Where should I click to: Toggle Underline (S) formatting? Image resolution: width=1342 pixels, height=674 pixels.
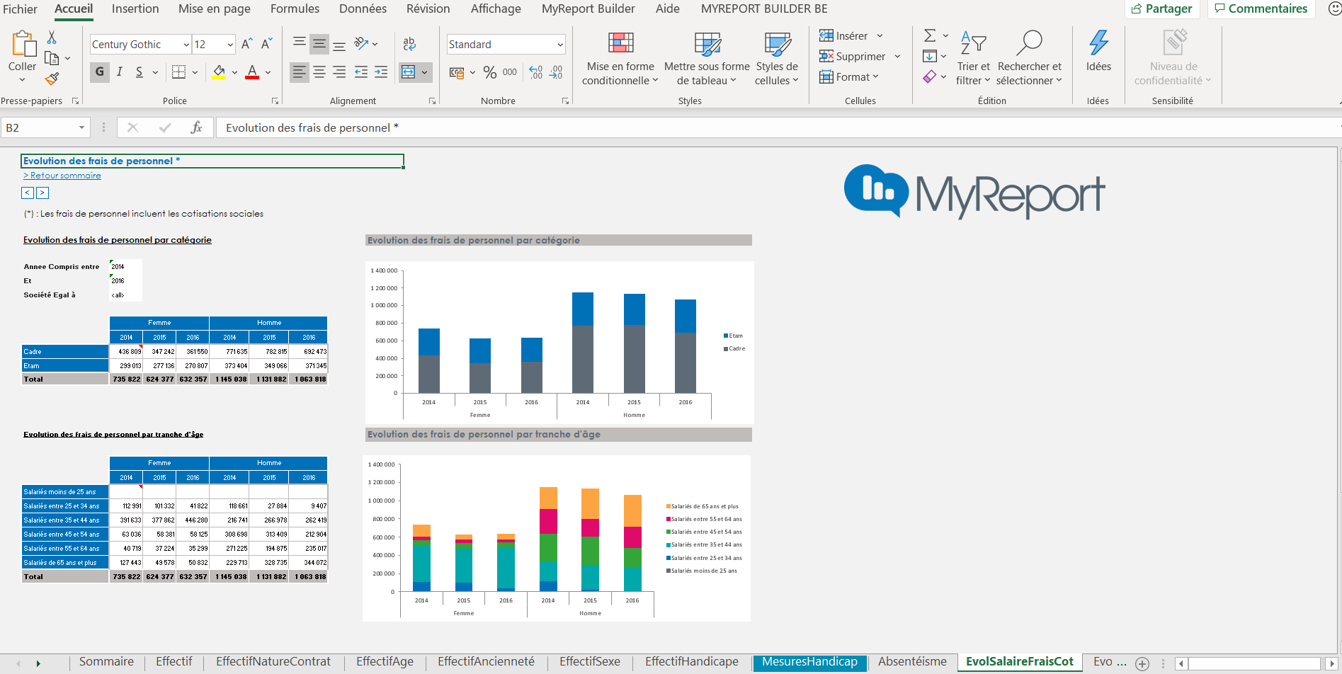tap(140, 72)
